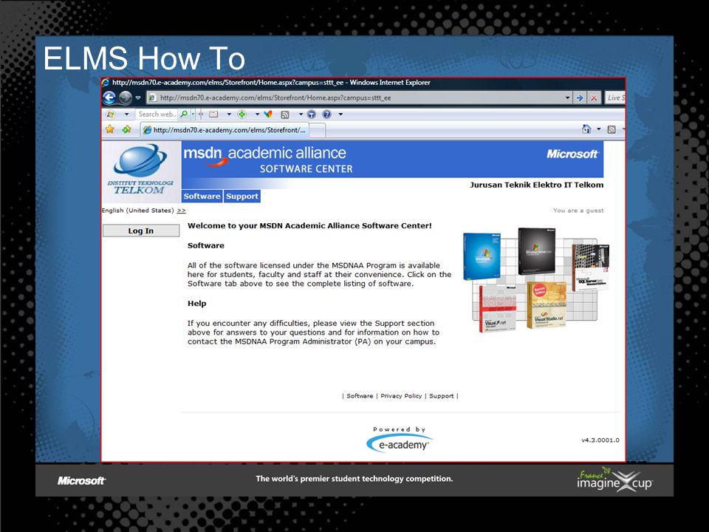Viewport: 709px width, 532px height.
Task: Click the Imagine Cup logo on slide footer
Action: click(615, 480)
